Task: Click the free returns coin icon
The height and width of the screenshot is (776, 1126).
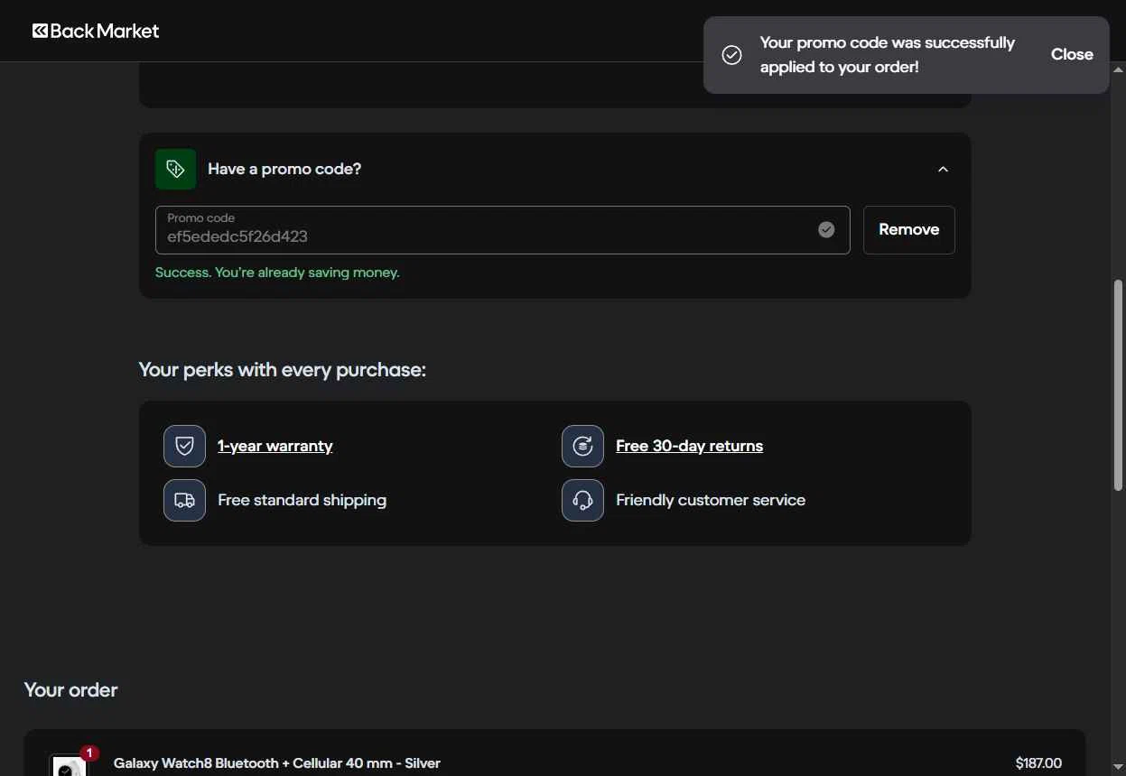Action: 582,446
